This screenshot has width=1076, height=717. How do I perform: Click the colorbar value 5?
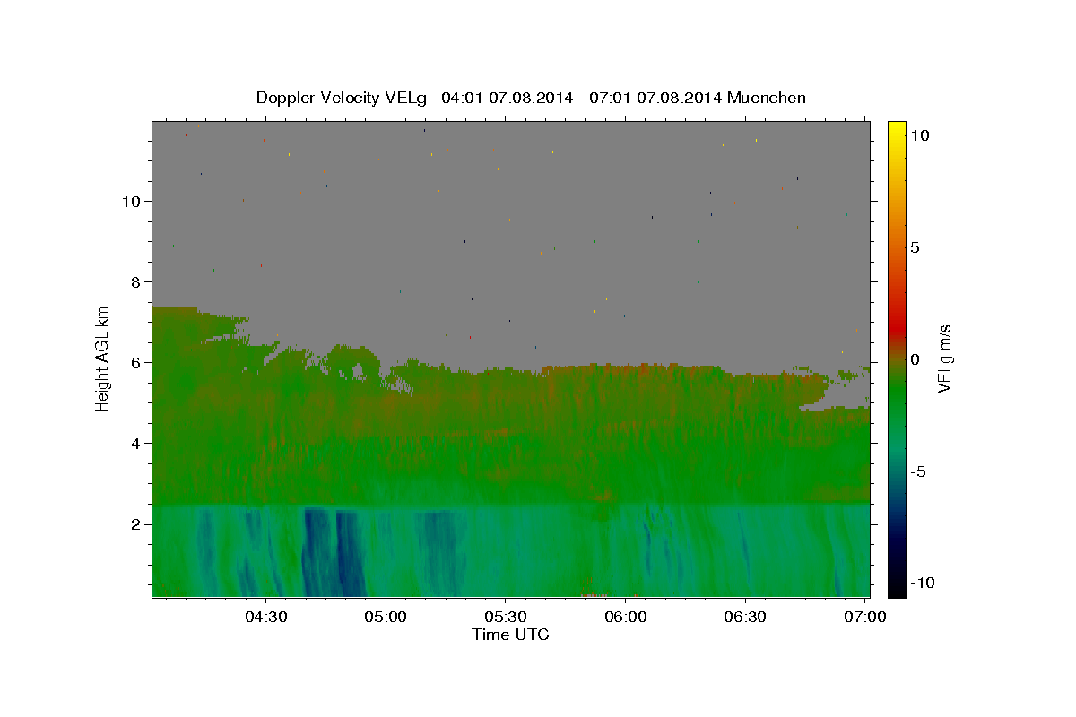(915, 247)
